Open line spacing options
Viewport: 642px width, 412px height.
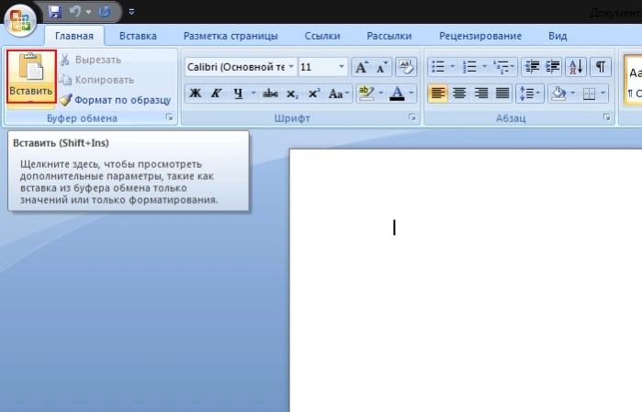click(530, 94)
